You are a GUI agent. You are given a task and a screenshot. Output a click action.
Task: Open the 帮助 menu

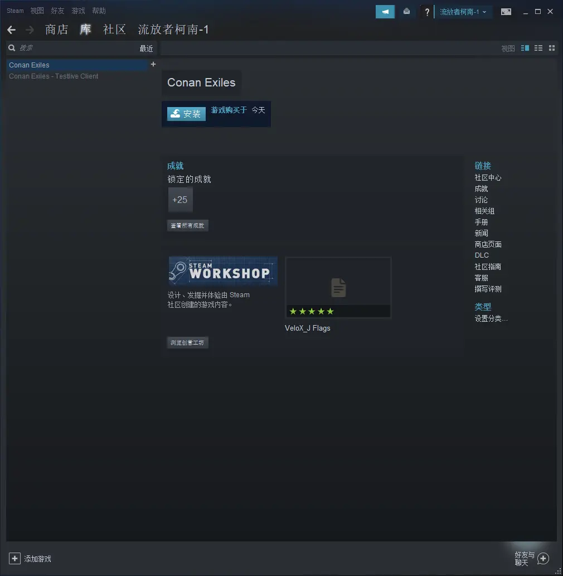tap(99, 11)
